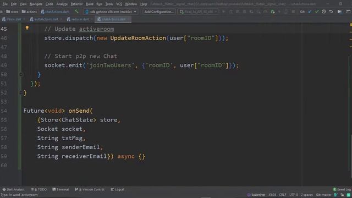Select the chatActions.dart editor tab

coord(113,19)
